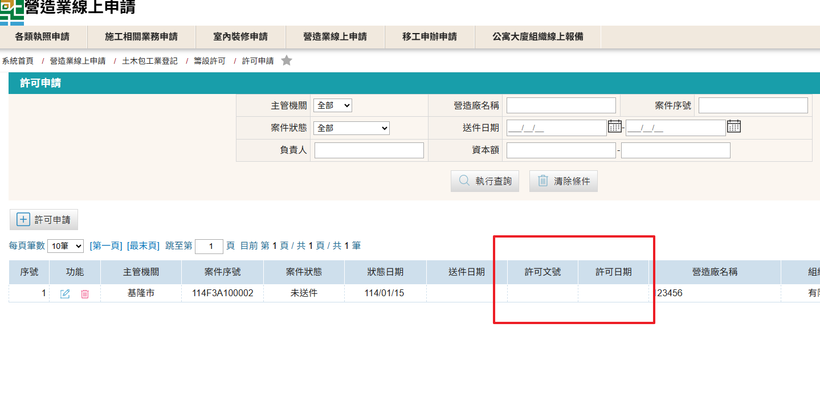This screenshot has height=397, width=820.
Task: Click the 系統首頁 breadcrumb link
Action: (x=18, y=60)
